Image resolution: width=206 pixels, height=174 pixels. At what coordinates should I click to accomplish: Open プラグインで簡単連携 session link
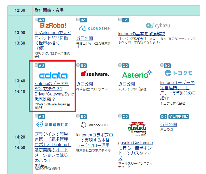click(53, 147)
